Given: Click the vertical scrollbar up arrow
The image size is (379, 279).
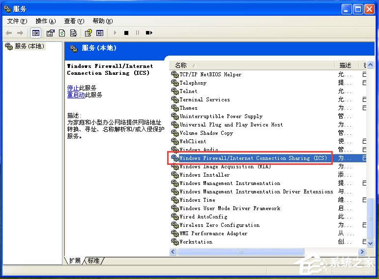Looking at the screenshot, I should (x=370, y=65).
